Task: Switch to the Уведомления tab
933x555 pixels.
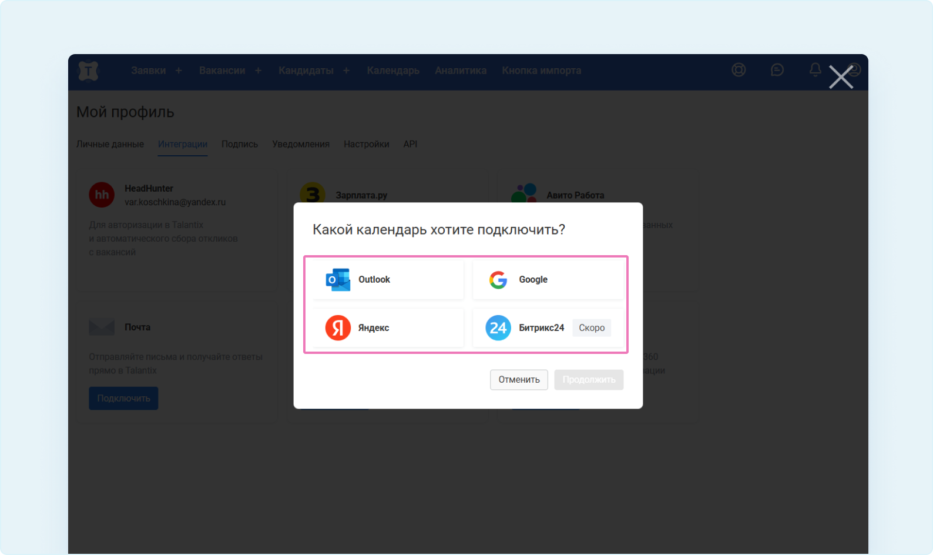Action: coord(301,144)
